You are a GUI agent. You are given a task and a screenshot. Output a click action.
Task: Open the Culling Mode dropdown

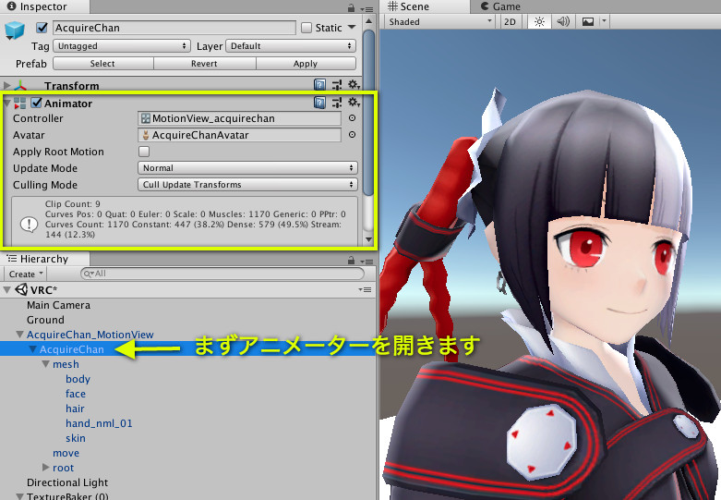coord(247,185)
